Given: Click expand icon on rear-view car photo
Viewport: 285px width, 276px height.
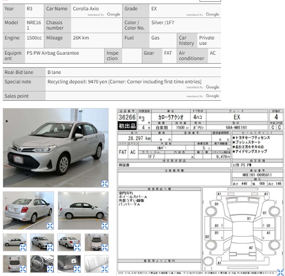Looking at the screenshot, I should click(50, 226).
